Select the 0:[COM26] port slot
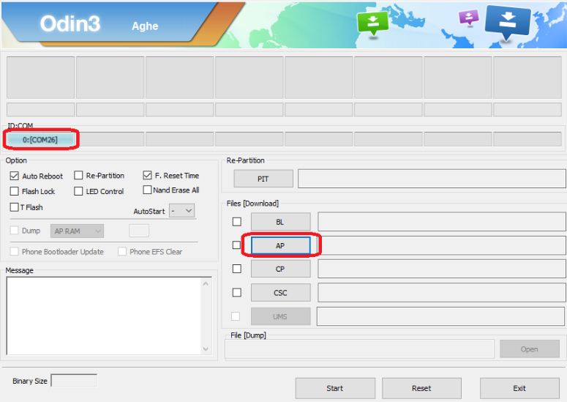Image resolution: width=567 pixels, height=402 pixels. pyautogui.click(x=40, y=139)
